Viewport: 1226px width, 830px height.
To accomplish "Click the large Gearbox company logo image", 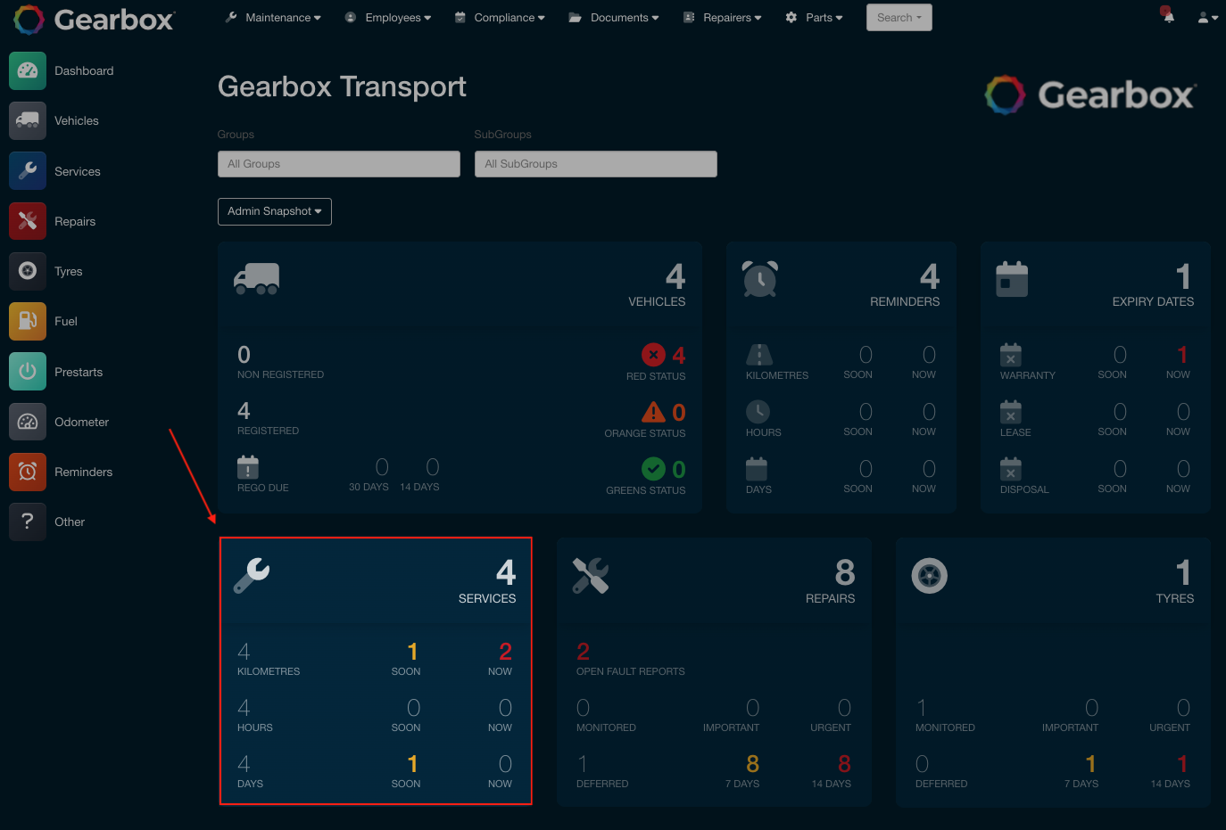I will (x=1090, y=95).
